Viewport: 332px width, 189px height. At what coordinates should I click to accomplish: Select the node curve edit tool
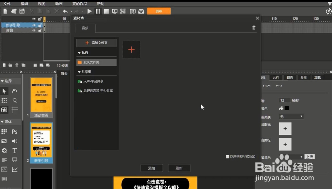point(14,91)
